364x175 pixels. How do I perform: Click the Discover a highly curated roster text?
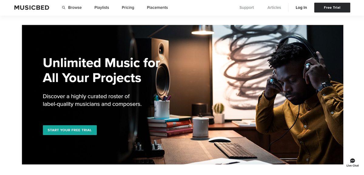point(92,100)
